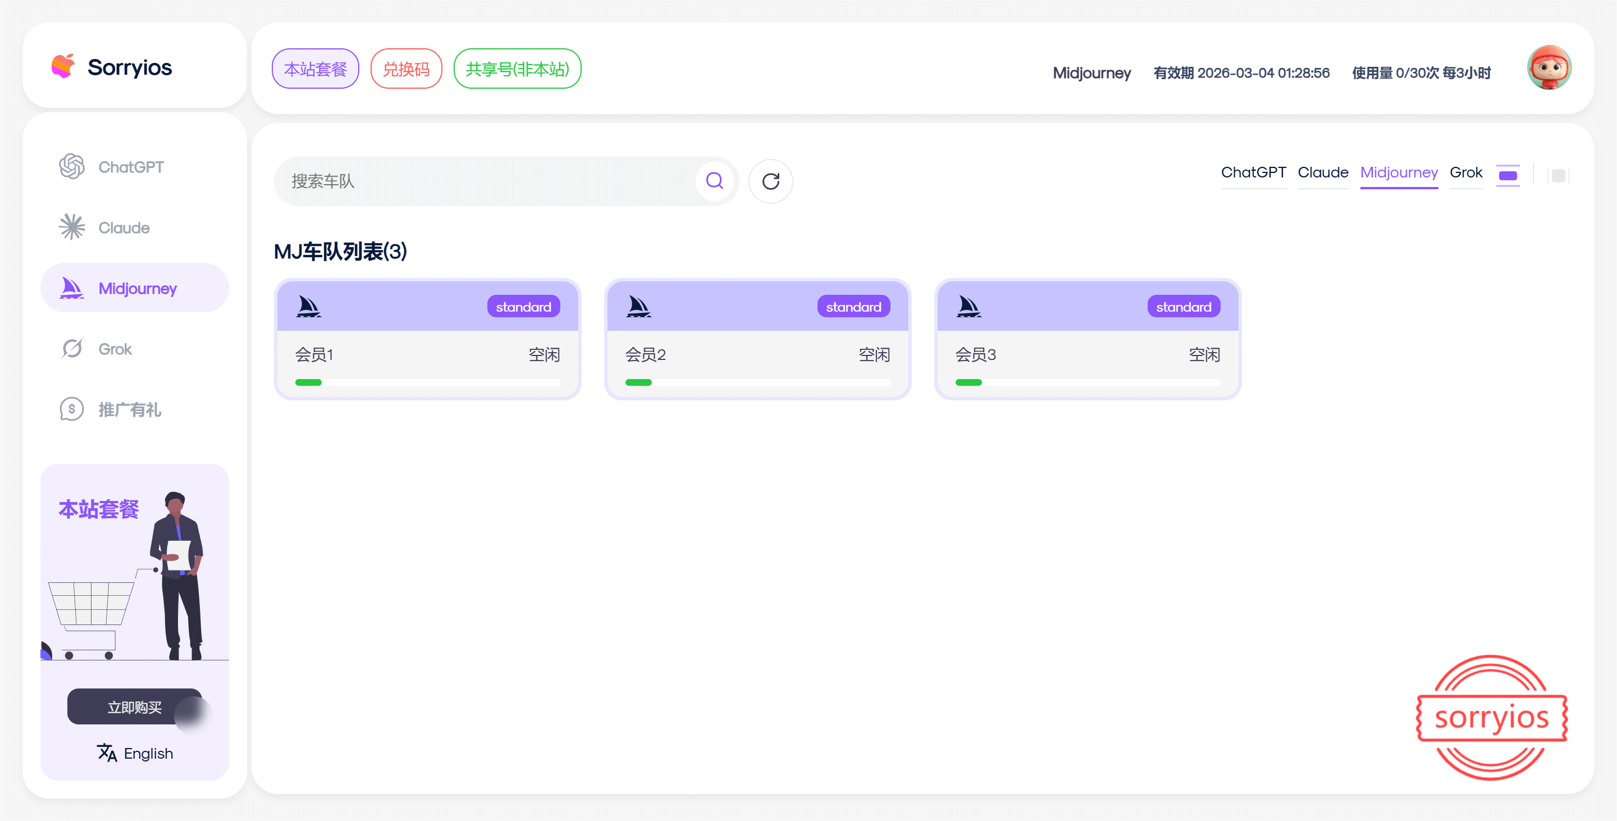Click the translate icon beside English
Viewport: 1617px width, 821px height.
point(107,752)
